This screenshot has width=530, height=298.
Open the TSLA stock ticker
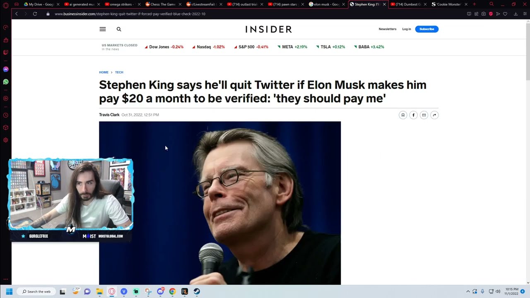point(332,47)
